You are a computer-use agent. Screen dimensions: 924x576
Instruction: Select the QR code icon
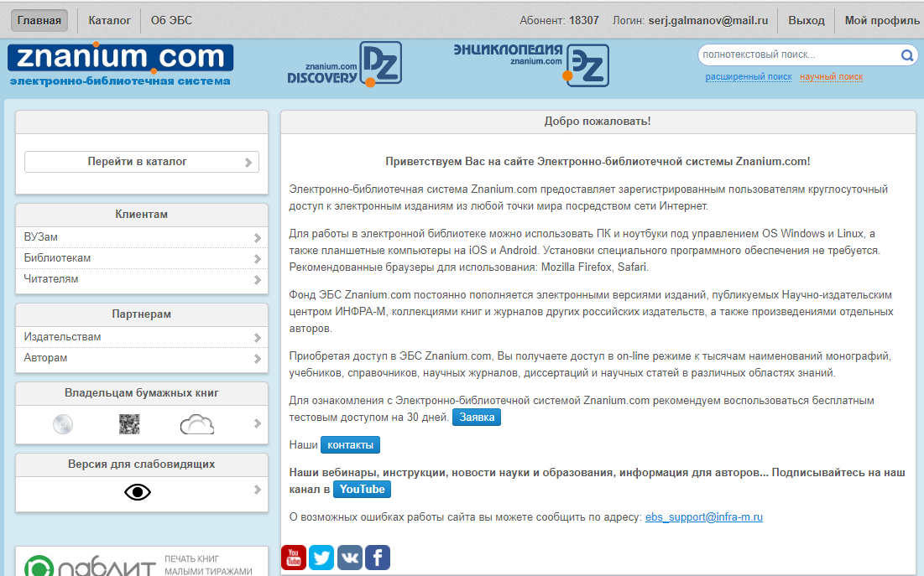tap(129, 424)
